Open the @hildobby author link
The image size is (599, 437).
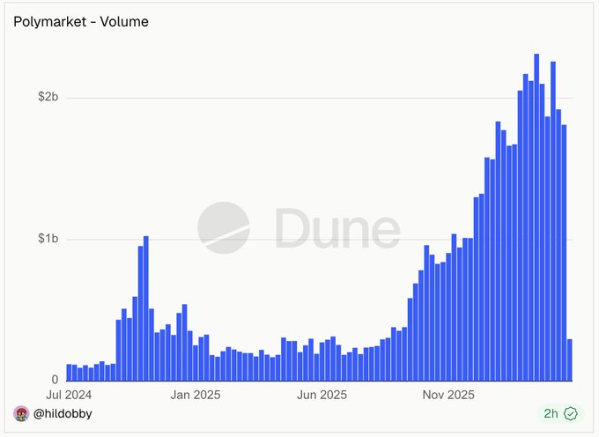click(x=63, y=414)
